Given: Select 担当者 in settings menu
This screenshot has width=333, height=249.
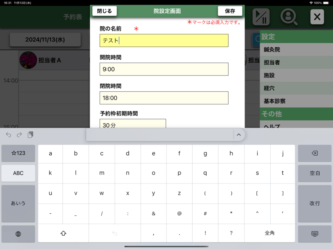Looking at the screenshot, I should [x=296, y=63].
